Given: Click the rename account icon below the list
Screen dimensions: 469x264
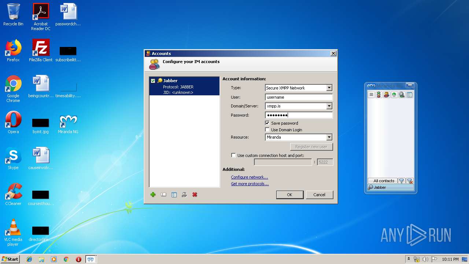Looking at the screenshot, I should pos(164,195).
